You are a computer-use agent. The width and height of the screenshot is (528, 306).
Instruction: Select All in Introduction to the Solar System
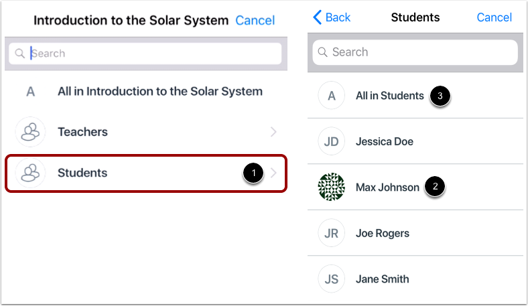(x=159, y=92)
